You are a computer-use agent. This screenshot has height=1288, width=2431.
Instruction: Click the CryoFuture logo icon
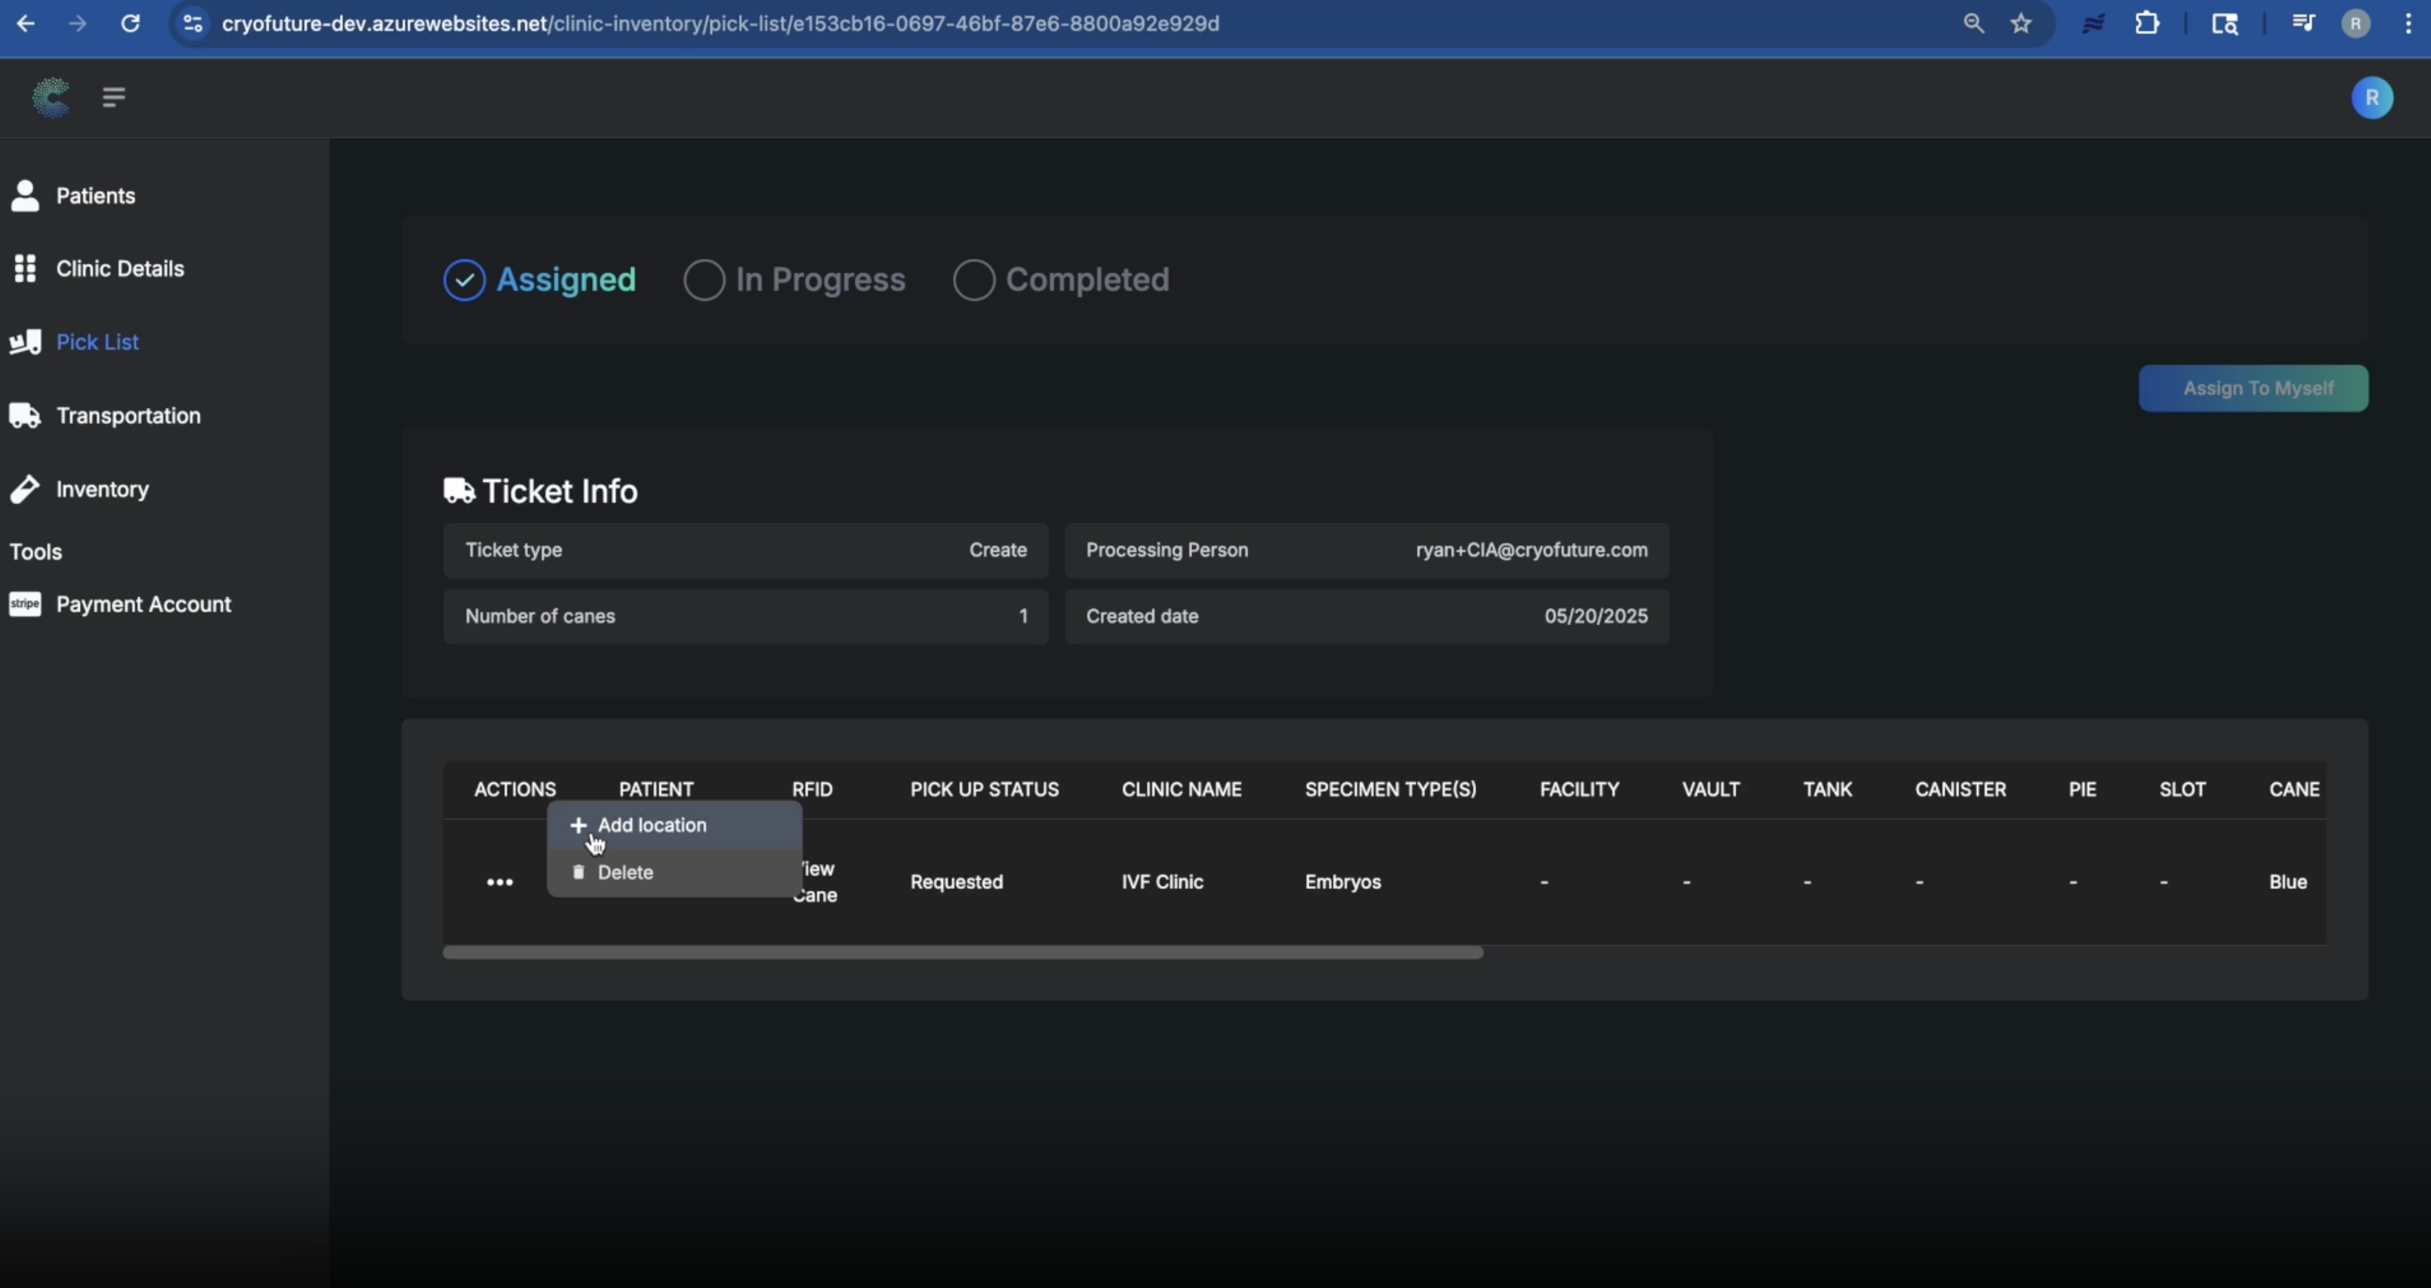[51, 97]
